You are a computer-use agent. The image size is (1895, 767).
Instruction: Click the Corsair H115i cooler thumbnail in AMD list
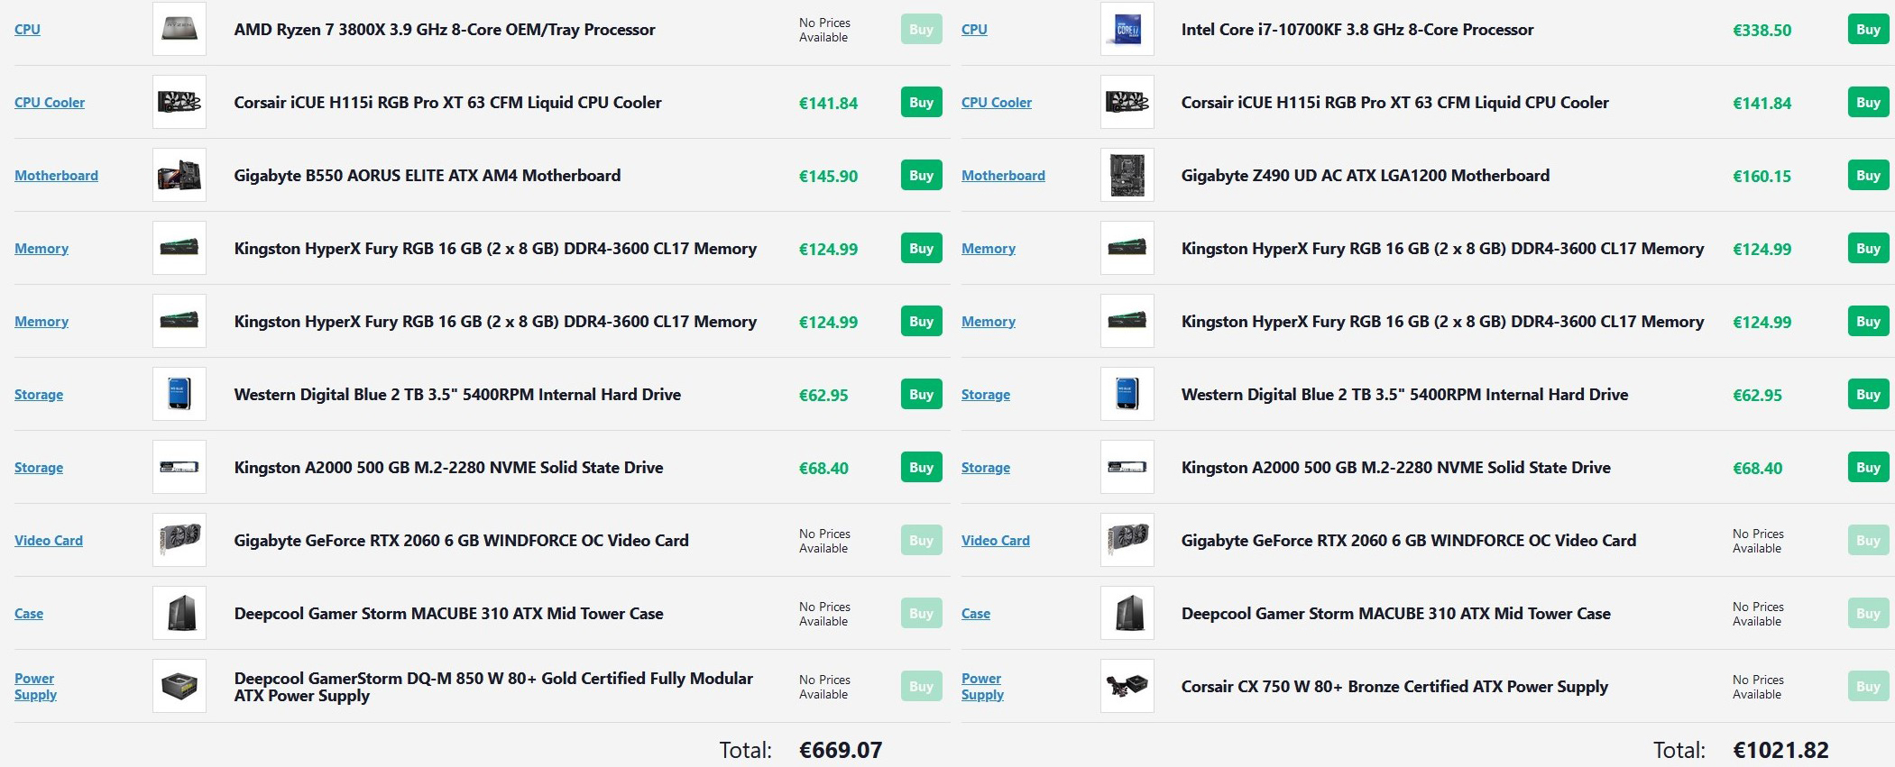point(179,102)
